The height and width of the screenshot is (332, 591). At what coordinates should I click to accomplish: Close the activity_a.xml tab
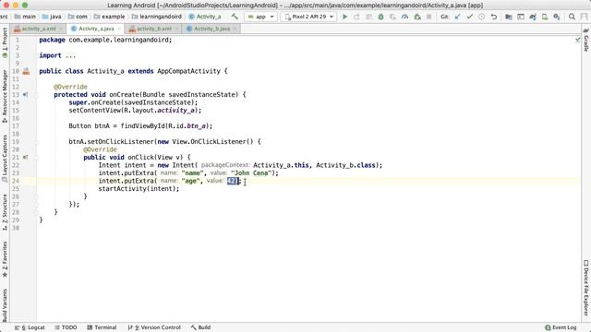[61, 29]
